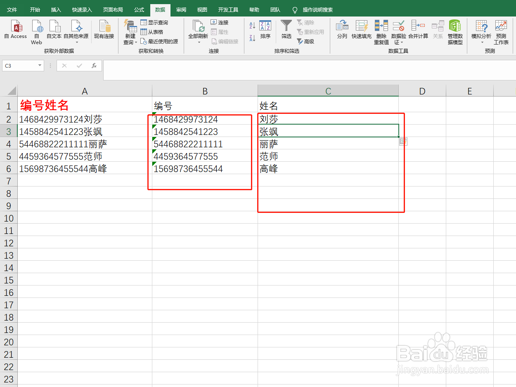Import data from Access
Image resolution: width=516 pixels, height=387 pixels.
[x=16, y=29]
